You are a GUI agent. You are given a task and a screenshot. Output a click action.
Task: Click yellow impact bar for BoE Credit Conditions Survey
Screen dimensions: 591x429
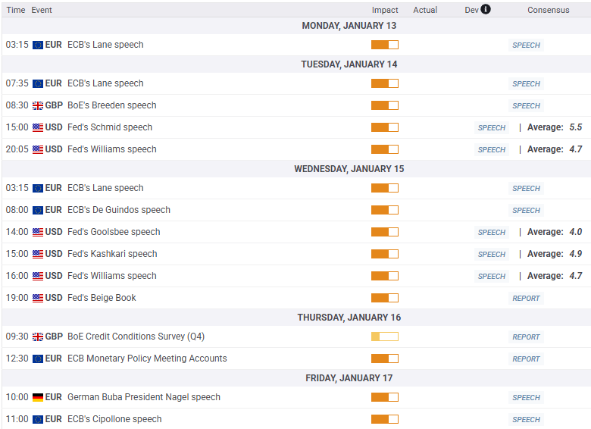(x=384, y=337)
